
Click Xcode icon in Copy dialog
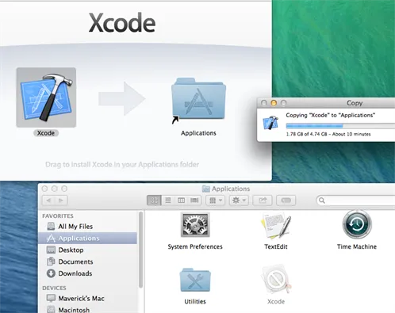click(270, 123)
